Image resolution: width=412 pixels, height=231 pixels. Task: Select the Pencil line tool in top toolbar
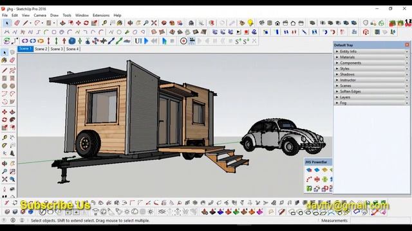pyautogui.click(x=25, y=23)
